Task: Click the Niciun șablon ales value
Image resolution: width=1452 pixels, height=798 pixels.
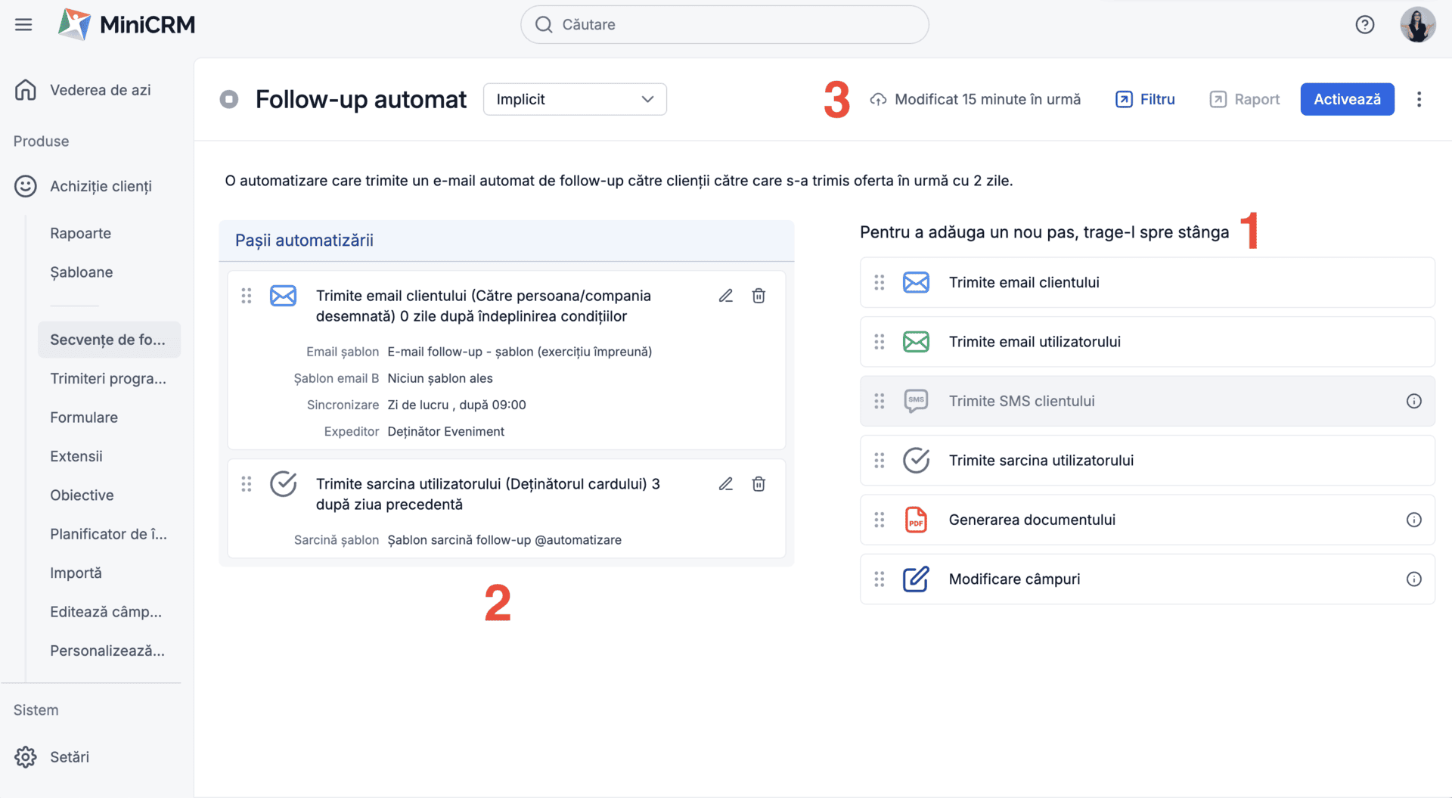Action: pos(440,378)
